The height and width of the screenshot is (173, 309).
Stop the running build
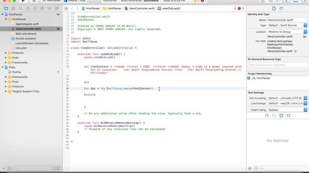pyautogui.click(x=34, y=1)
